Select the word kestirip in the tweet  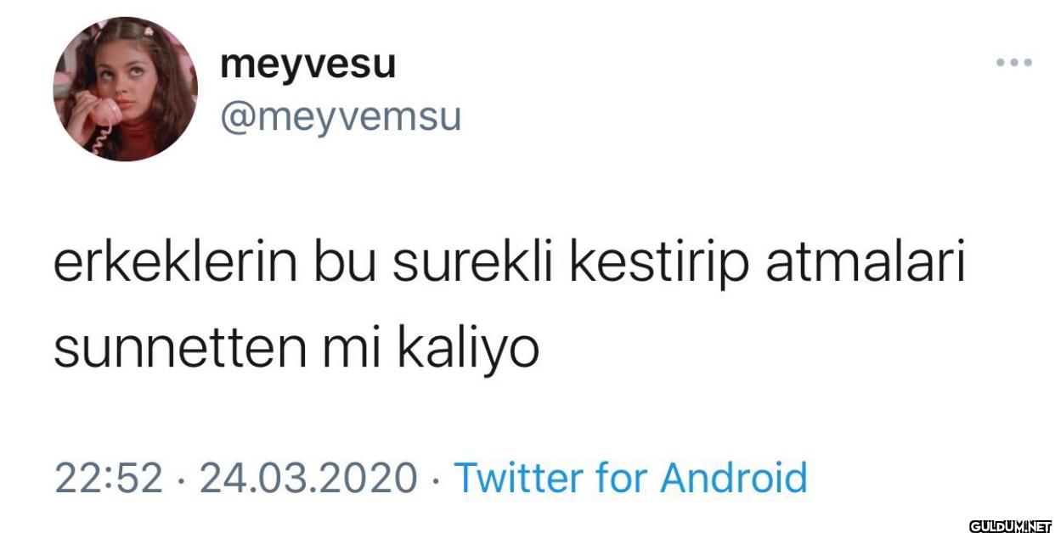click(661, 268)
